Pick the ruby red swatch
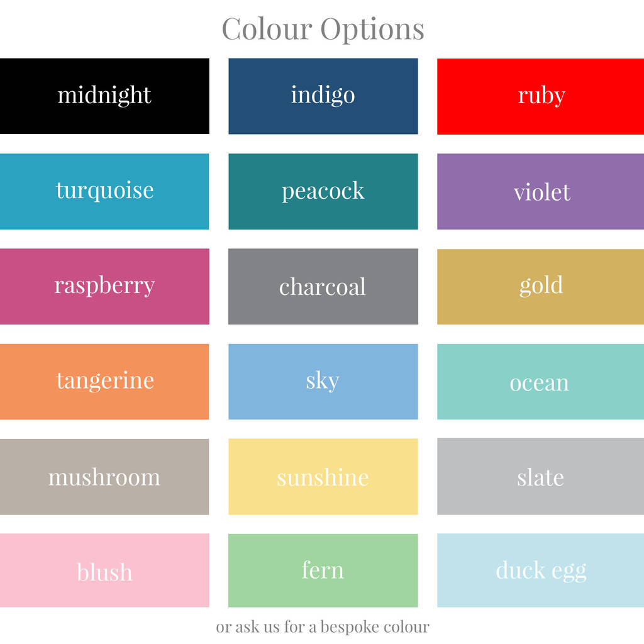Viewport: 644px width, 644px height. click(x=540, y=96)
